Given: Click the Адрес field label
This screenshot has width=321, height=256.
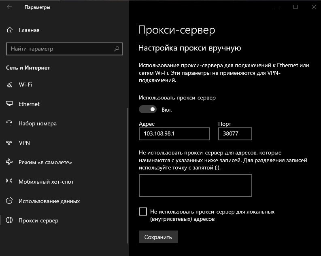Looking at the screenshot, I should (x=147, y=124).
